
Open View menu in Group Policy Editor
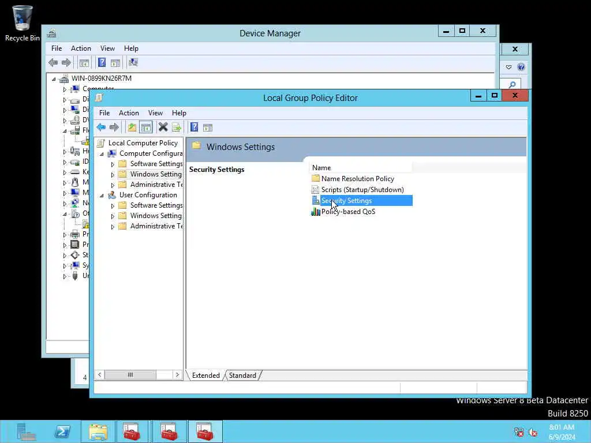pos(155,113)
